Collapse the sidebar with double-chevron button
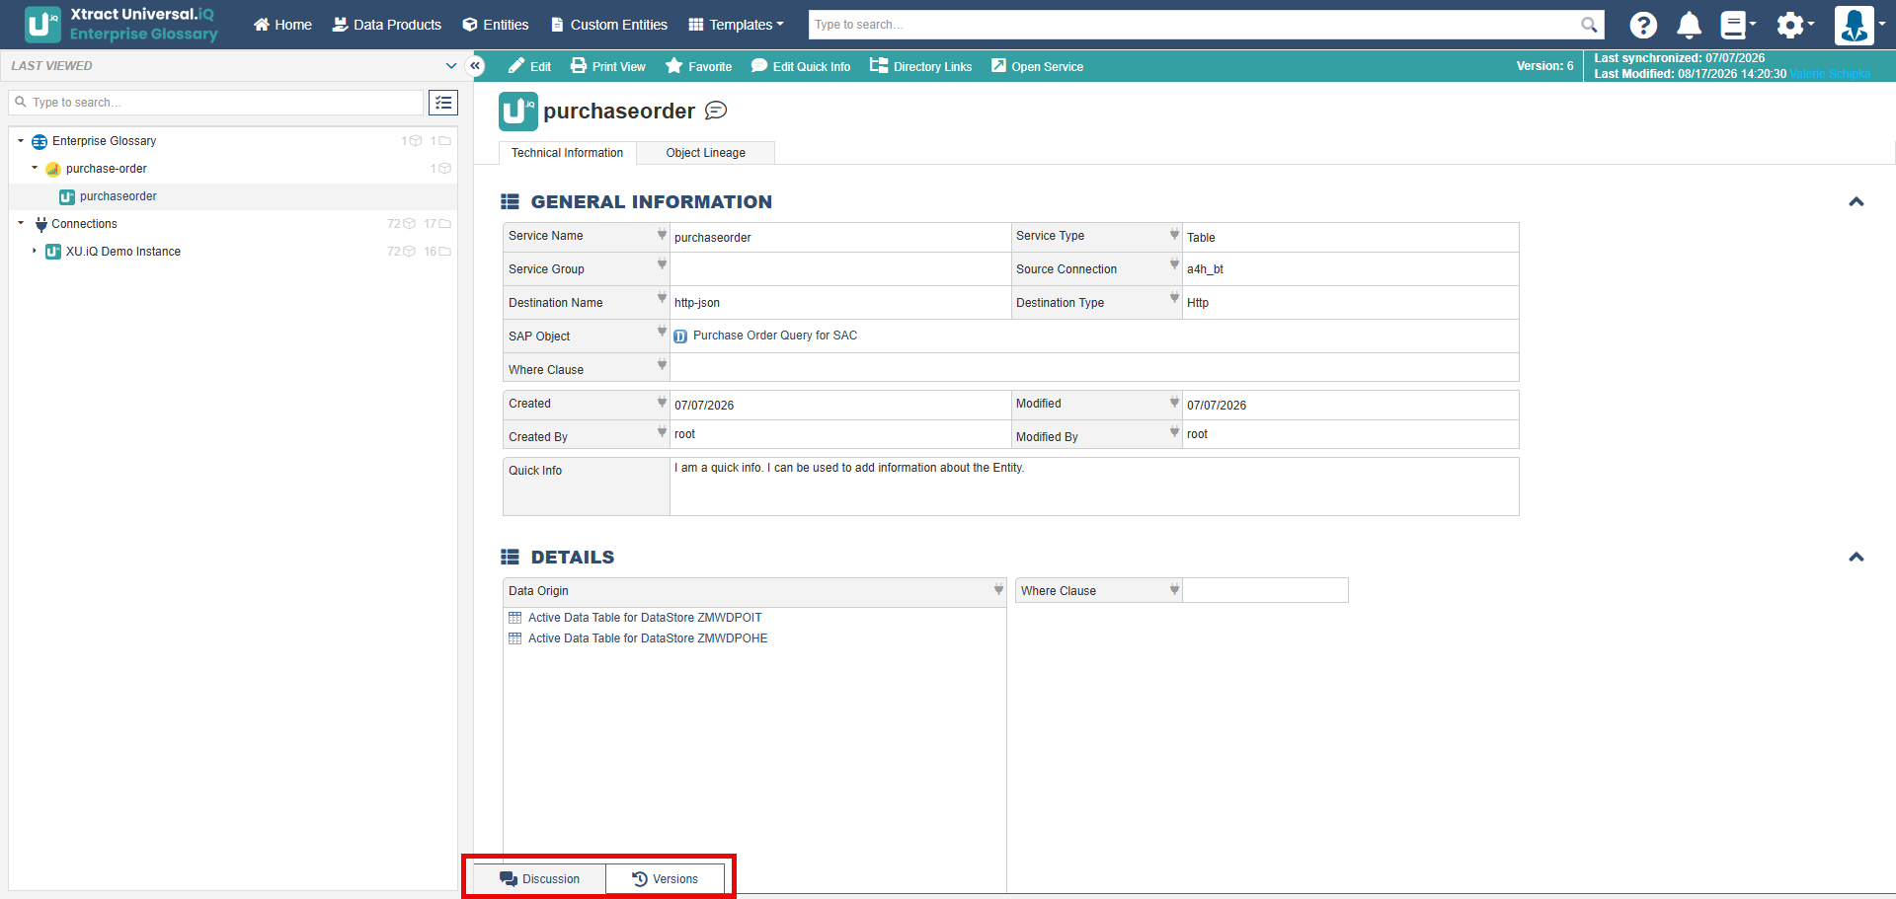Screen dimensions: 1896x899 point(475,66)
